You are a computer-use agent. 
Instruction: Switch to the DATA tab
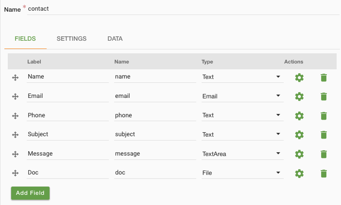[115, 39]
